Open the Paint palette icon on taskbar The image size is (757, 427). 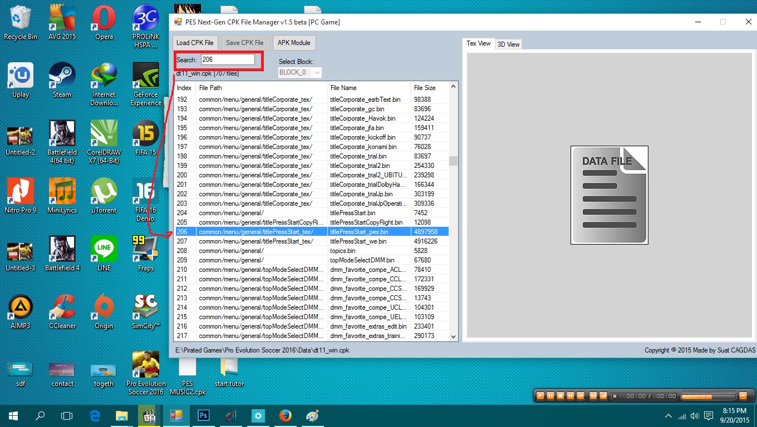coord(312,416)
